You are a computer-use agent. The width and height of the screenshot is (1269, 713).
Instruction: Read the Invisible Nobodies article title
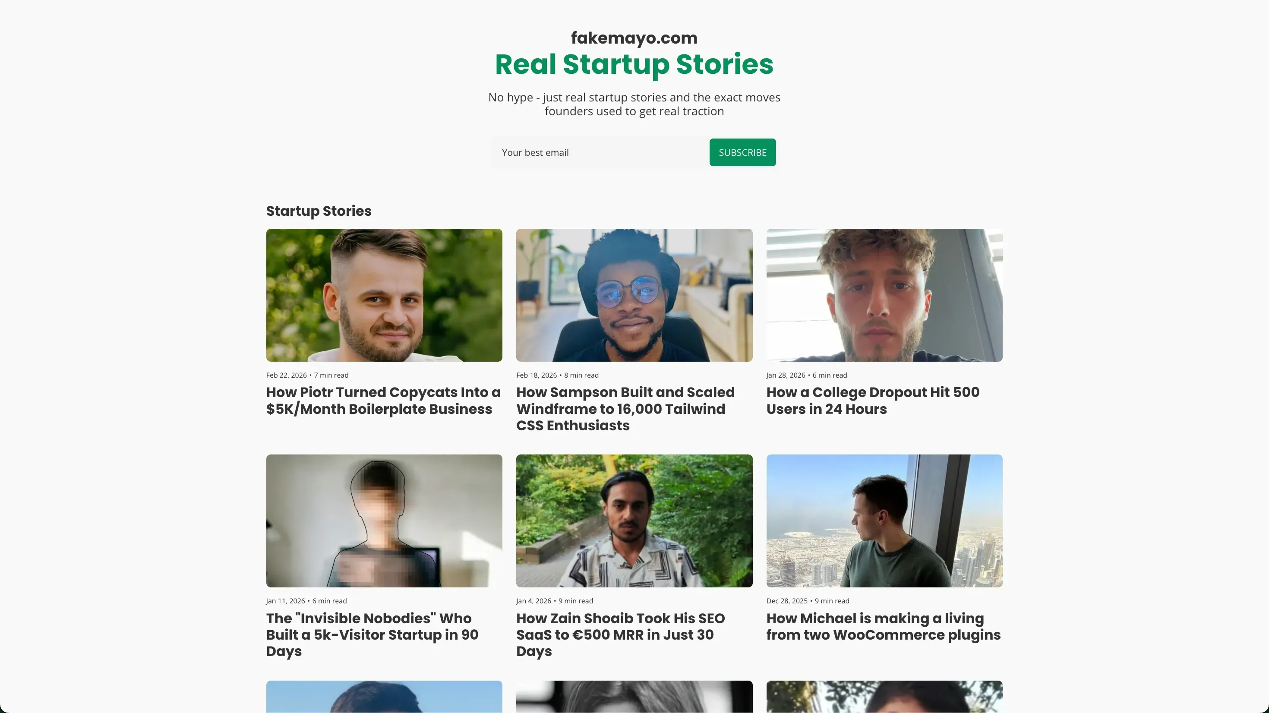(372, 634)
